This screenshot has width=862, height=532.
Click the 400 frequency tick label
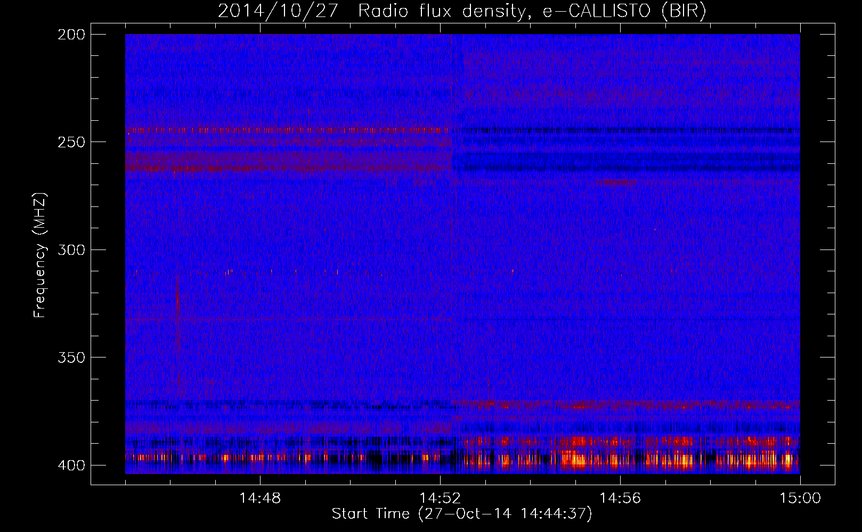[x=71, y=465]
